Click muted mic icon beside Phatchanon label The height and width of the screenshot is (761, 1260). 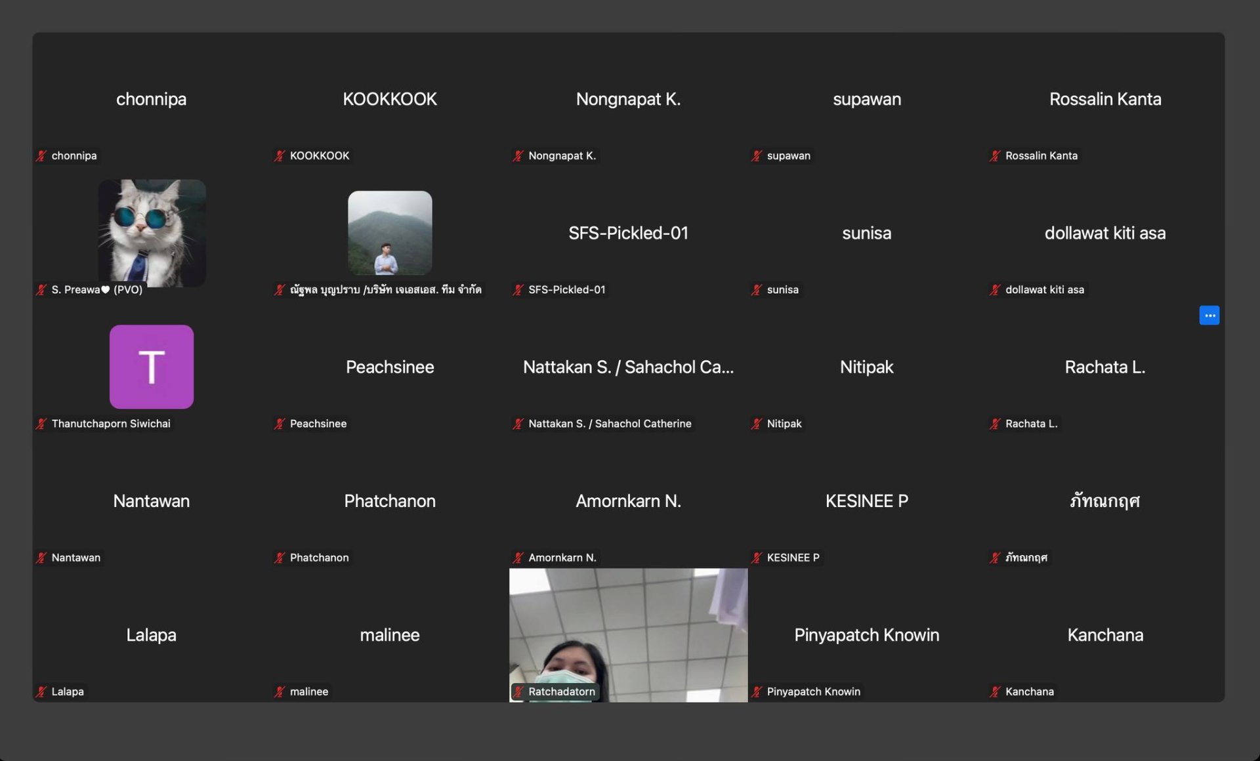tap(280, 558)
